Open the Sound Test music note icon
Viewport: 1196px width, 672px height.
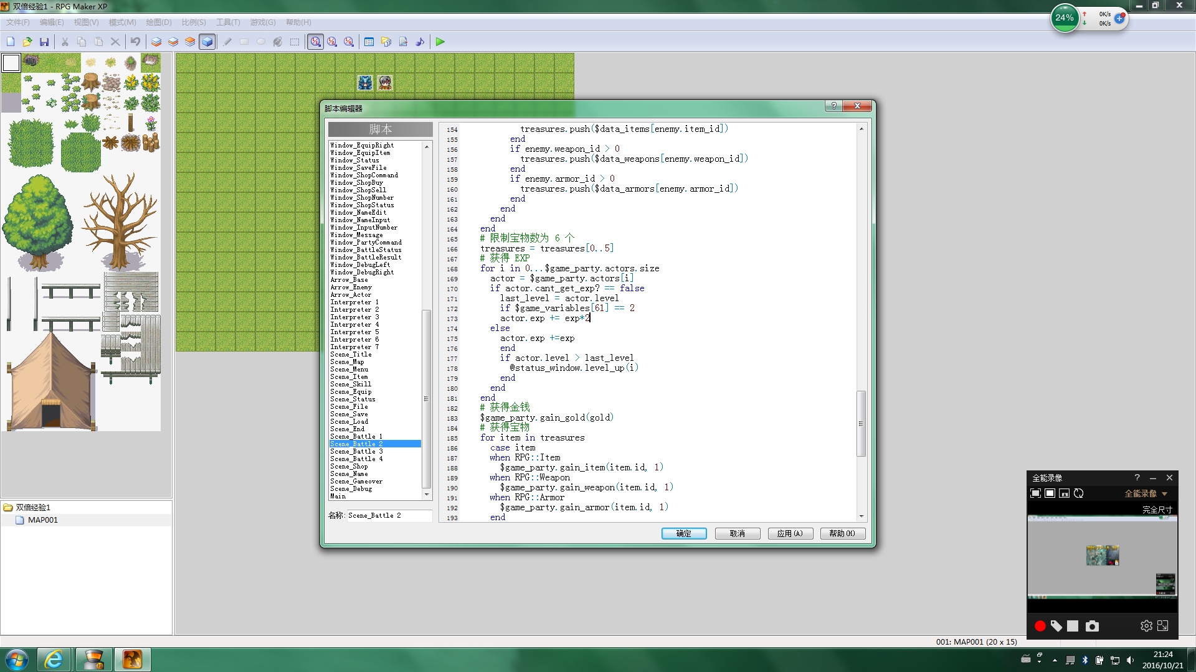(x=420, y=42)
